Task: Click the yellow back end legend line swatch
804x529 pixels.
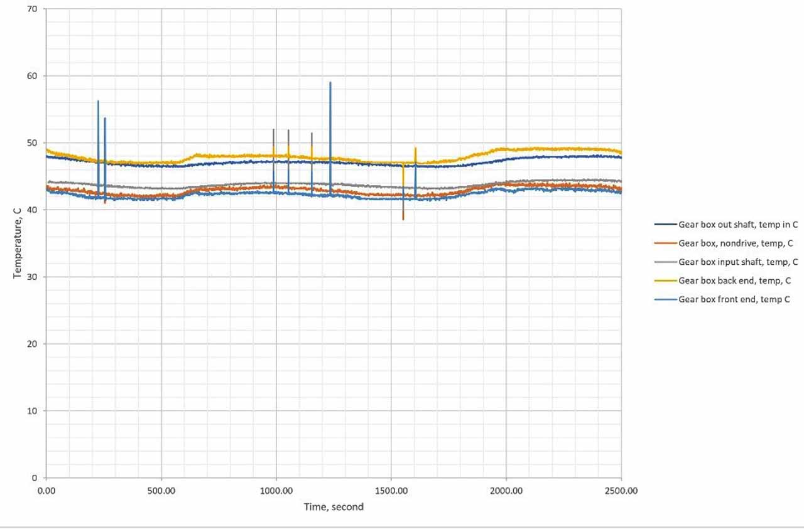Action: 665,281
